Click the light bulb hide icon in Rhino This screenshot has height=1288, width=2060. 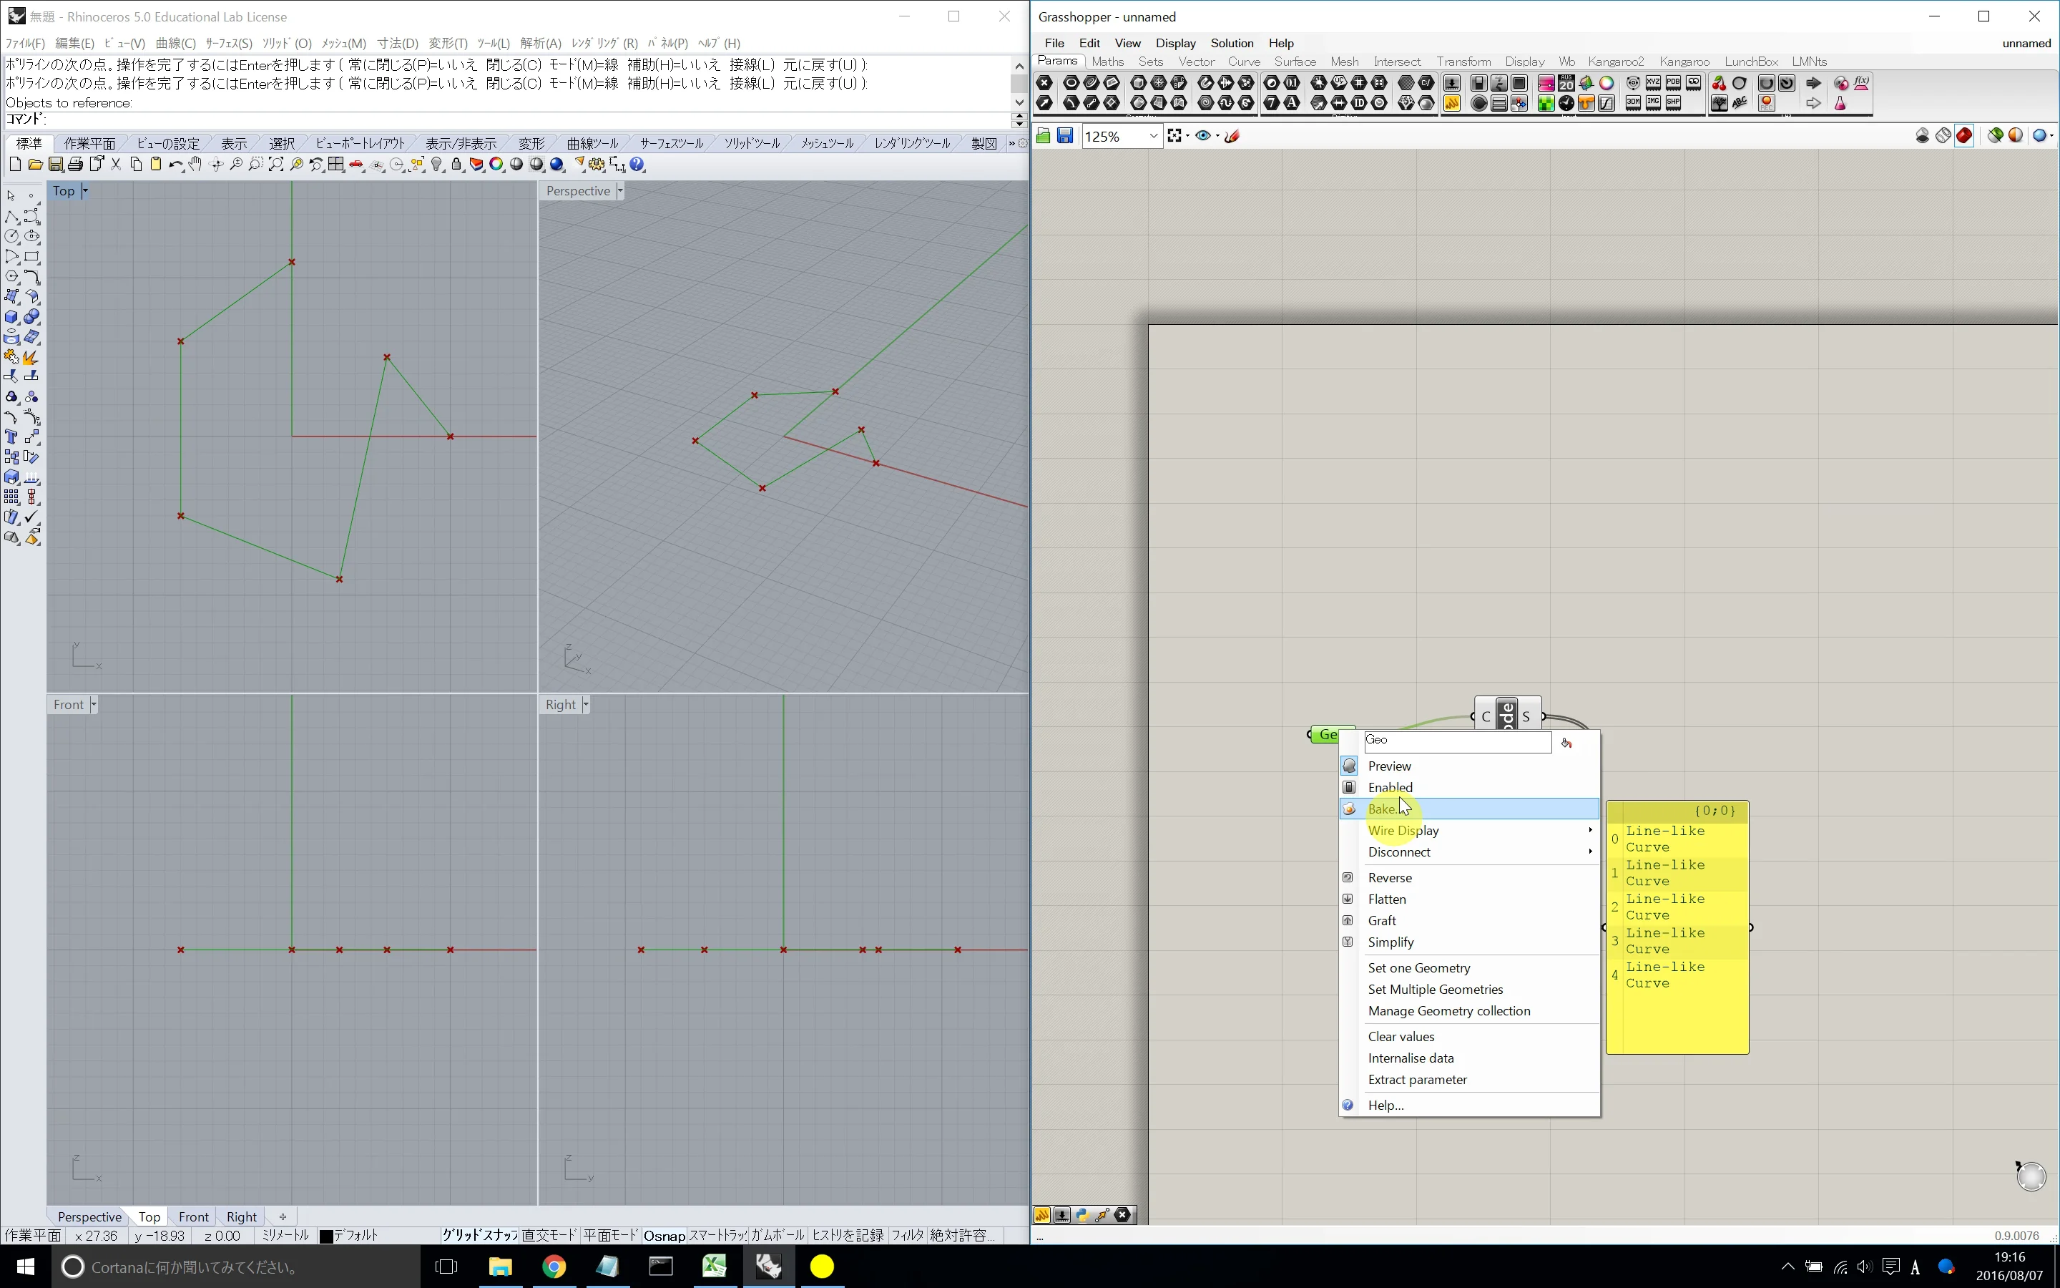[437, 165]
